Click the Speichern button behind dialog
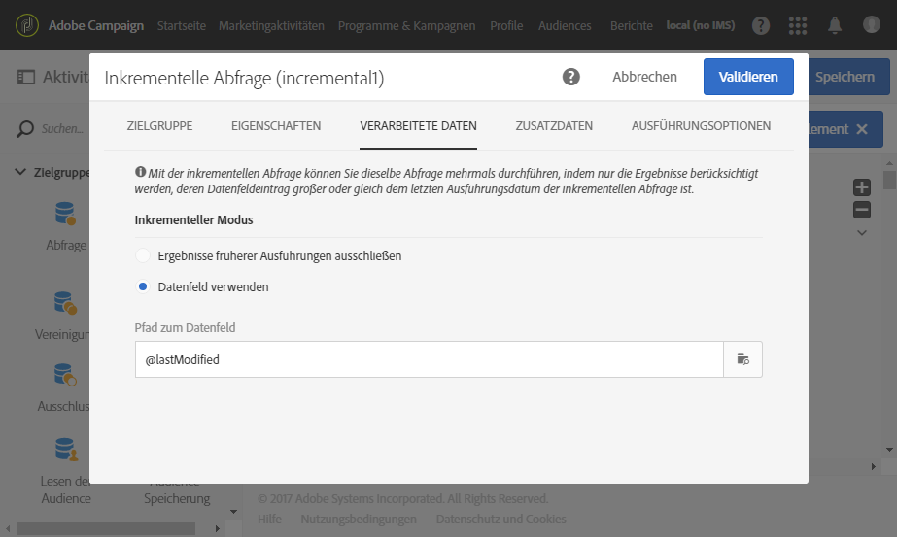Image resolution: width=897 pixels, height=537 pixels. click(x=848, y=77)
